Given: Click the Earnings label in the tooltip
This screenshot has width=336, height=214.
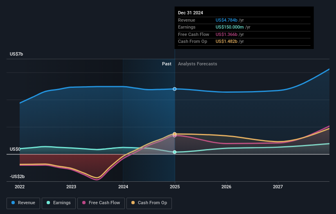Looking at the screenshot, I should pos(187,27).
